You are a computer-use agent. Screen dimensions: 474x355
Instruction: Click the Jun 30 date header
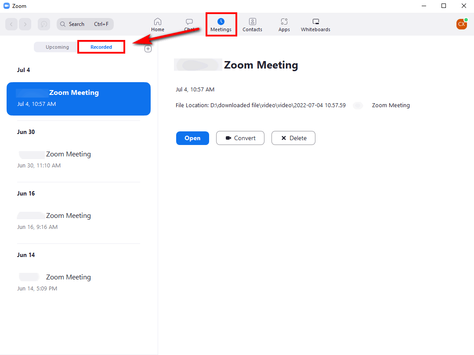26,132
